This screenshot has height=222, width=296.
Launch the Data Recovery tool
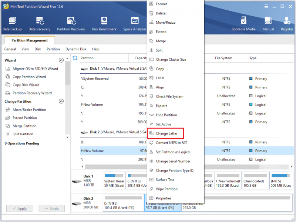click(x=40, y=24)
